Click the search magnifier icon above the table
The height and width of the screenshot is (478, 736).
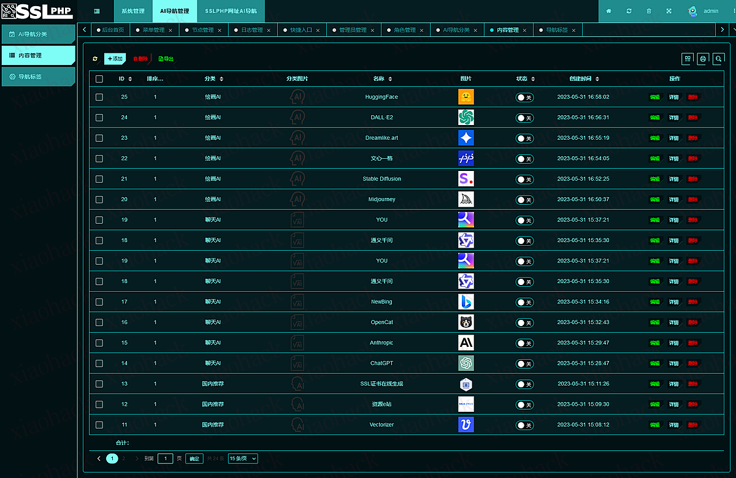point(718,59)
